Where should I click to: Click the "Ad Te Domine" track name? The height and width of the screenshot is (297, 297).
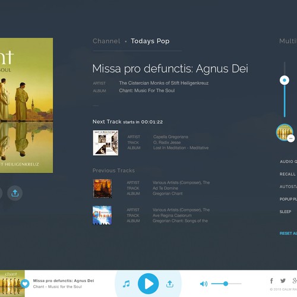tap(165, 188)
